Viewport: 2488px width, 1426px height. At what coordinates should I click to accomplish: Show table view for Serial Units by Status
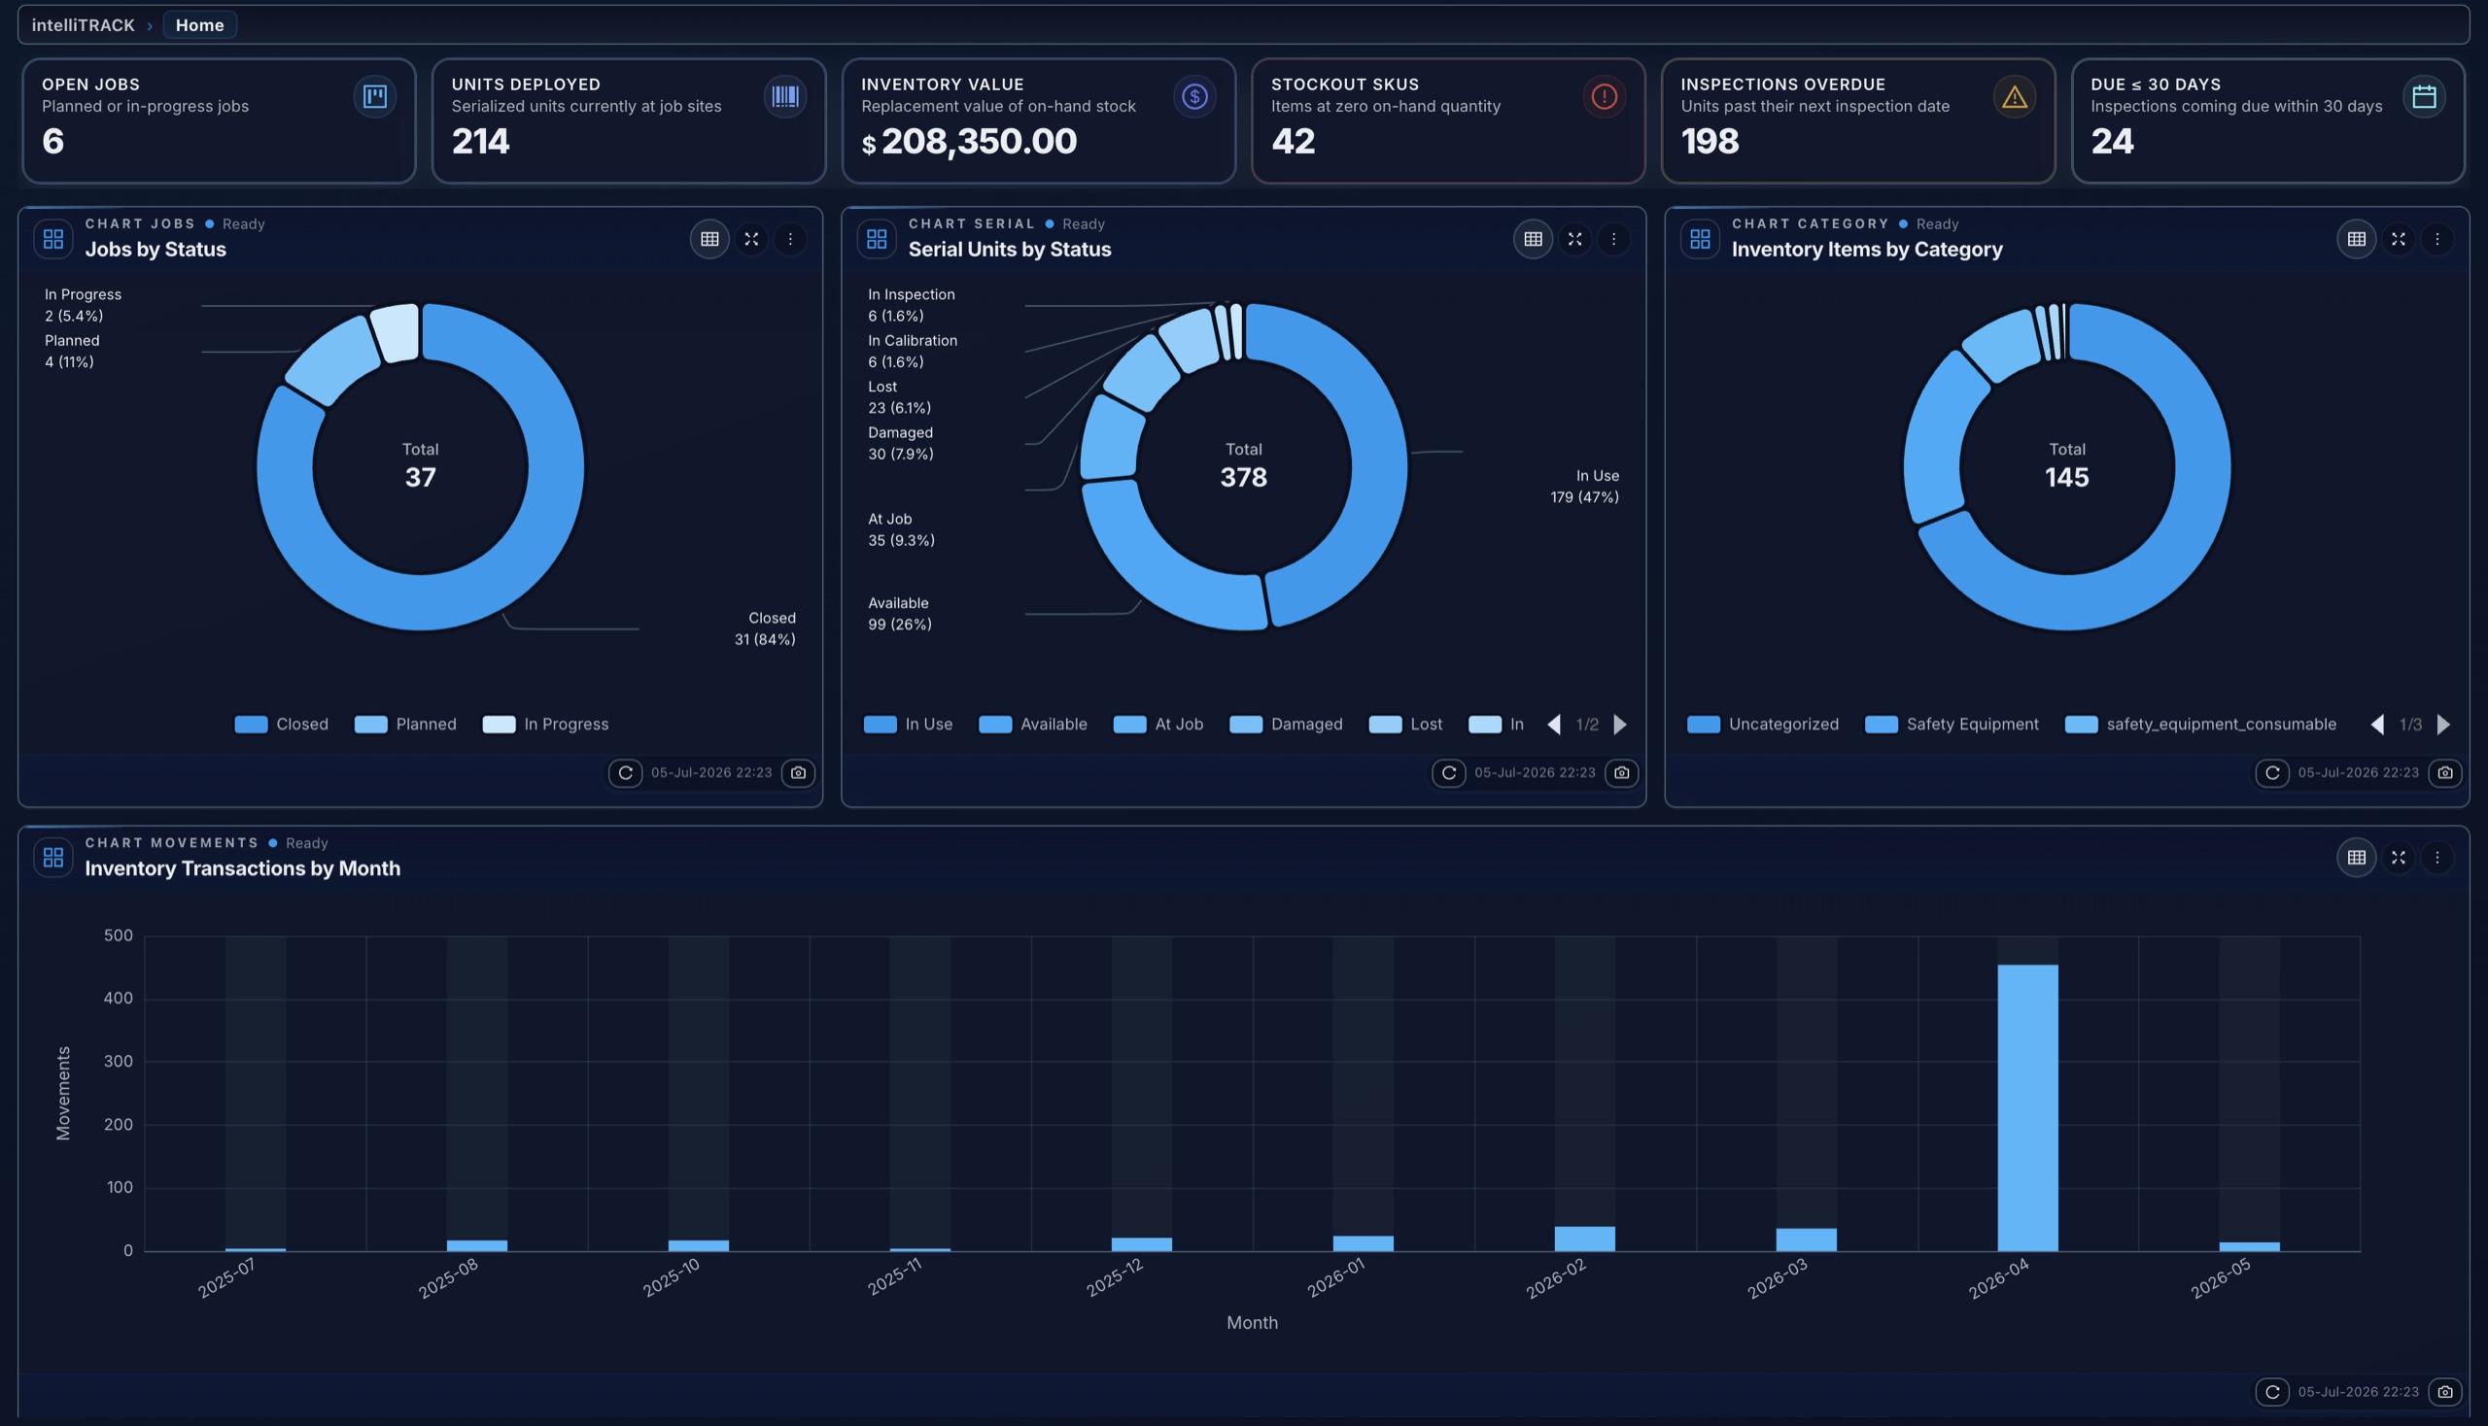tap(1533, 239)
